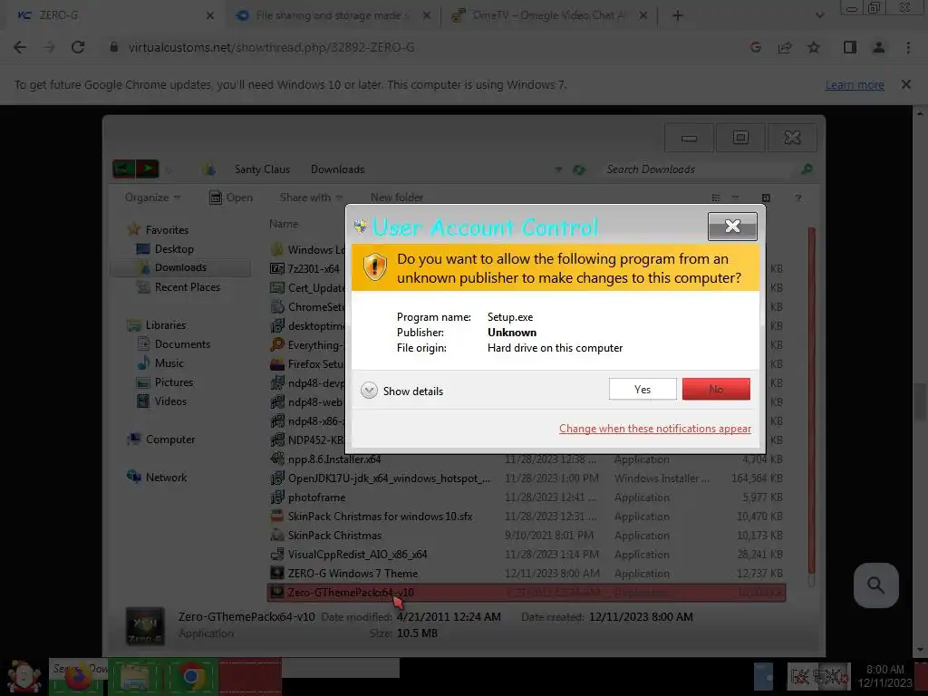Select Downloads in navigation pane
This screenshot has width=928, height=696.
pyautogui.click(x=180, y=267)
